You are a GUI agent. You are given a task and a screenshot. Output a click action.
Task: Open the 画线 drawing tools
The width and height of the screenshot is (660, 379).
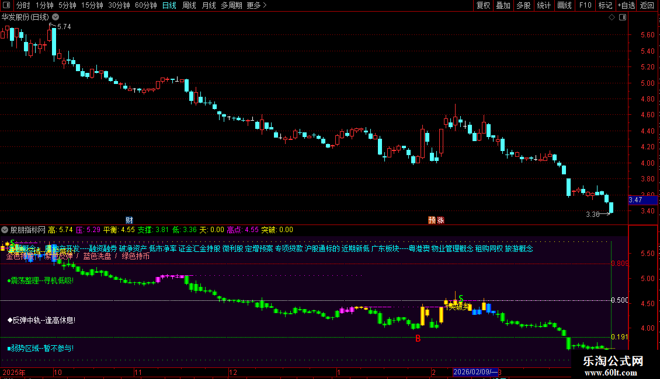[x=564, y=5]
